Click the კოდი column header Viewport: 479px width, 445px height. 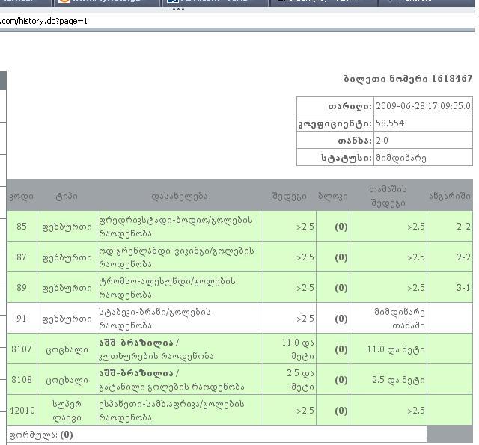(x=22, y=196)
